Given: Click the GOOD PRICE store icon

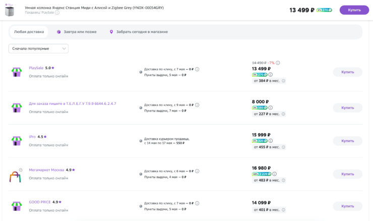Looking at the screenshot, I should point(17,206).
